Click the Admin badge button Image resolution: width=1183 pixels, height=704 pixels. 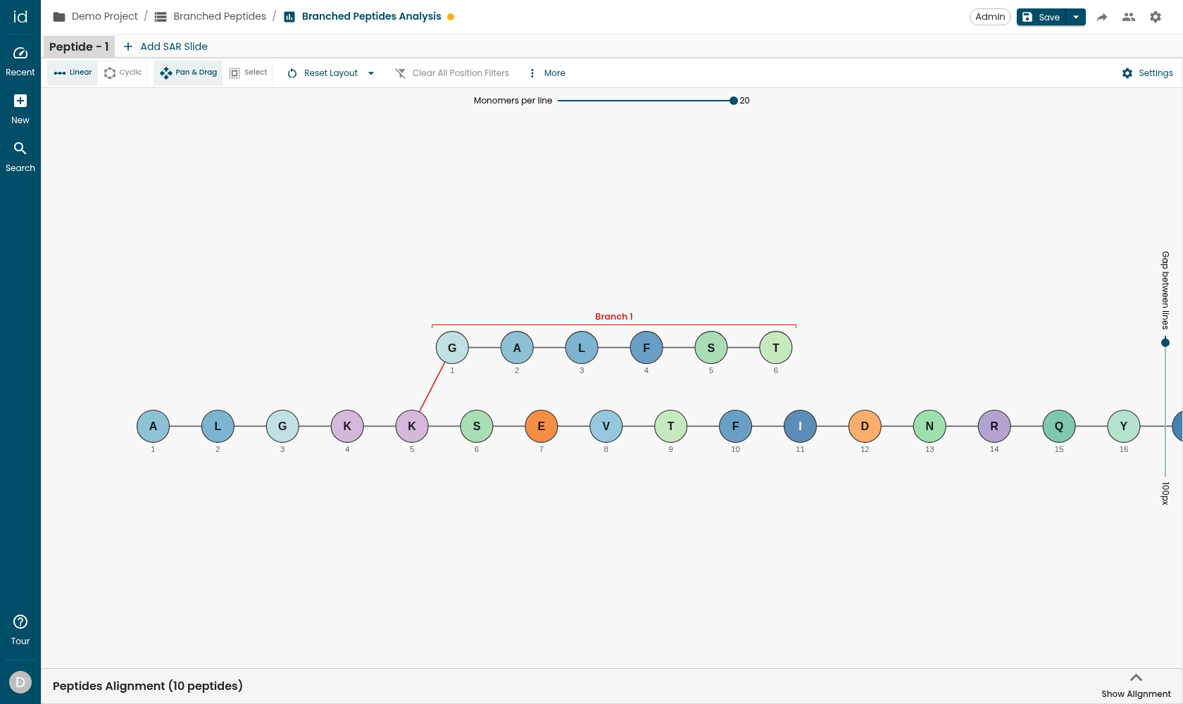coord(990,17)
